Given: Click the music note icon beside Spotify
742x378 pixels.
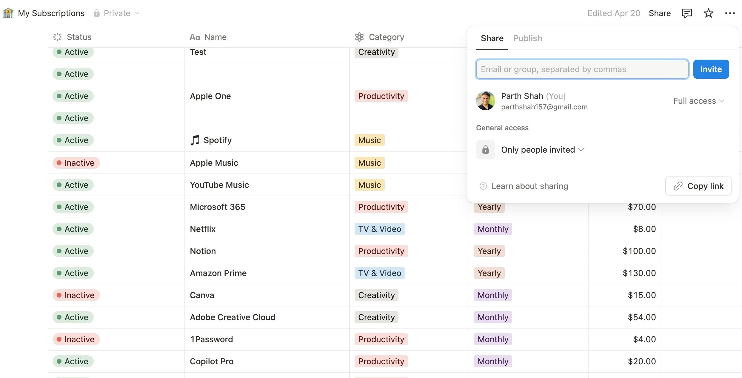Looking at the screenshot, I should pyautogui.click(x=195, y=140).
